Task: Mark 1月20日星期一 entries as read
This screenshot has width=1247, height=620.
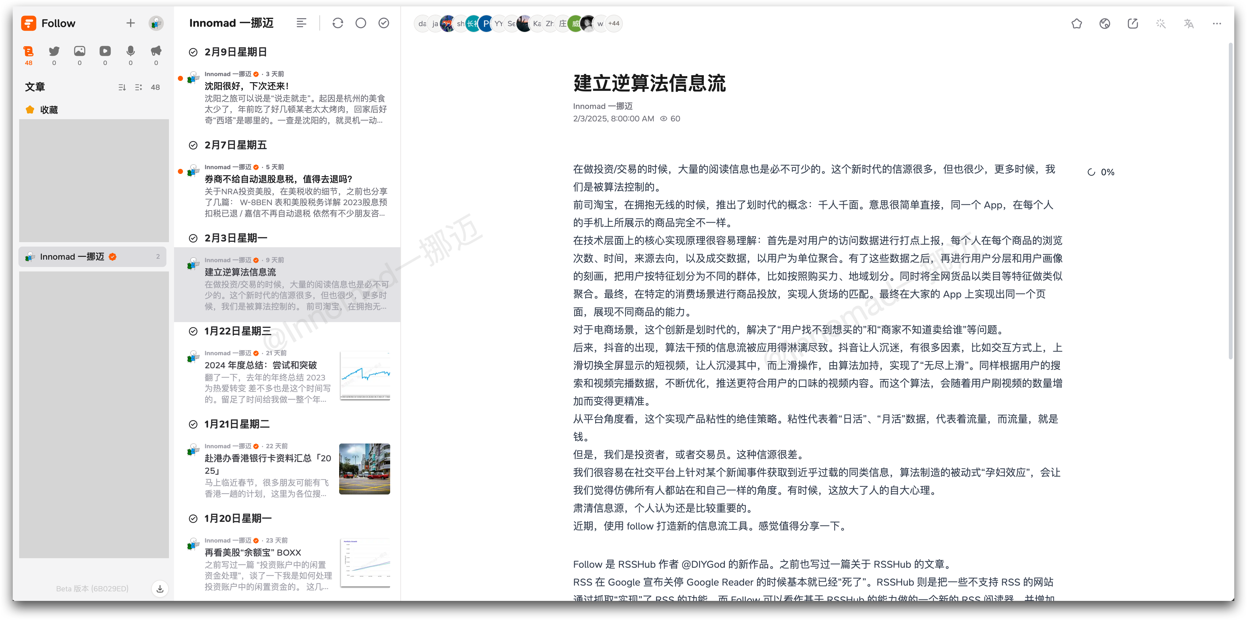Action: coord(193,518)
